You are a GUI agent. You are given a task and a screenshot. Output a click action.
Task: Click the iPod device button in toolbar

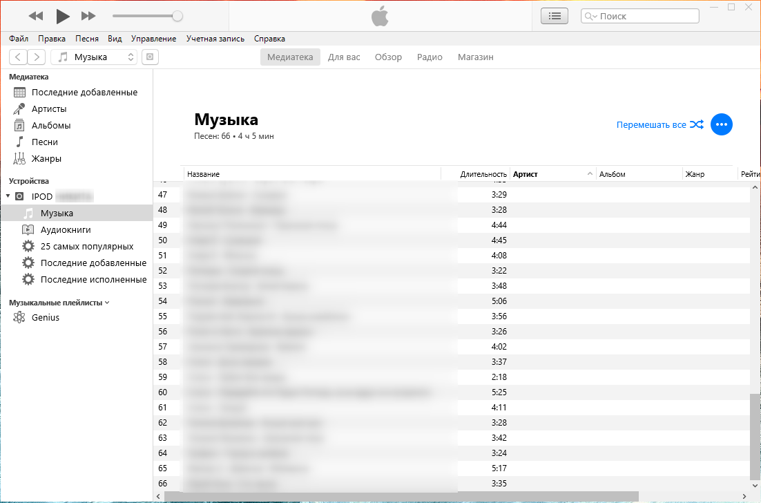[150, 57]
